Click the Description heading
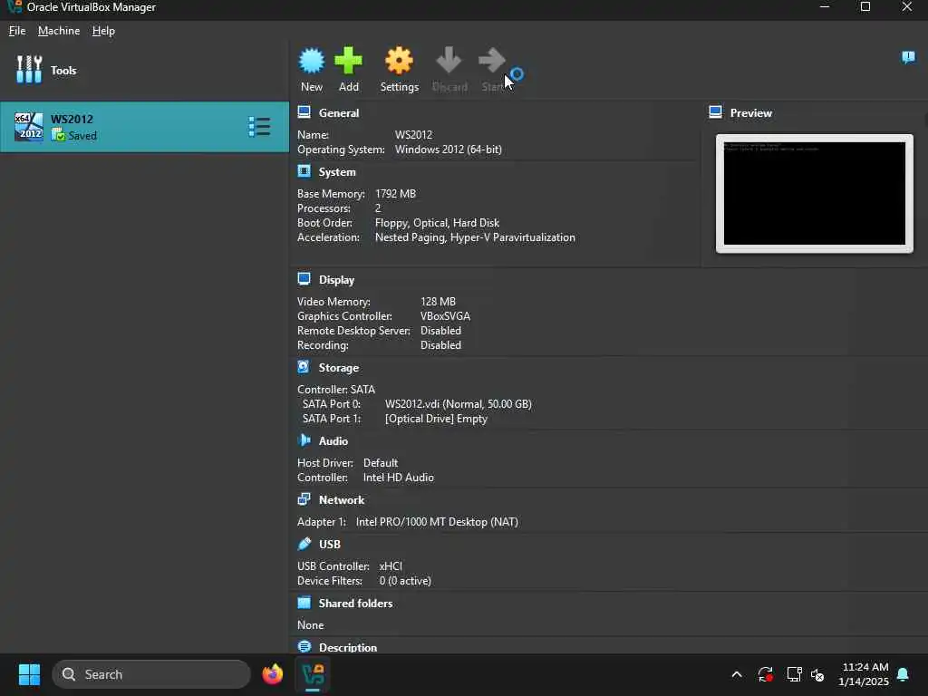928x696 pixels. 348,647
